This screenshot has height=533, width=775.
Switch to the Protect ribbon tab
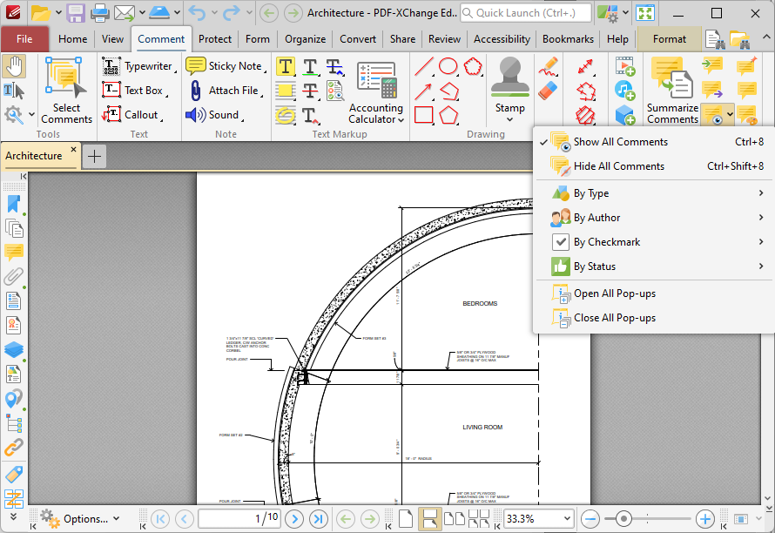click(x=214, y=39)
